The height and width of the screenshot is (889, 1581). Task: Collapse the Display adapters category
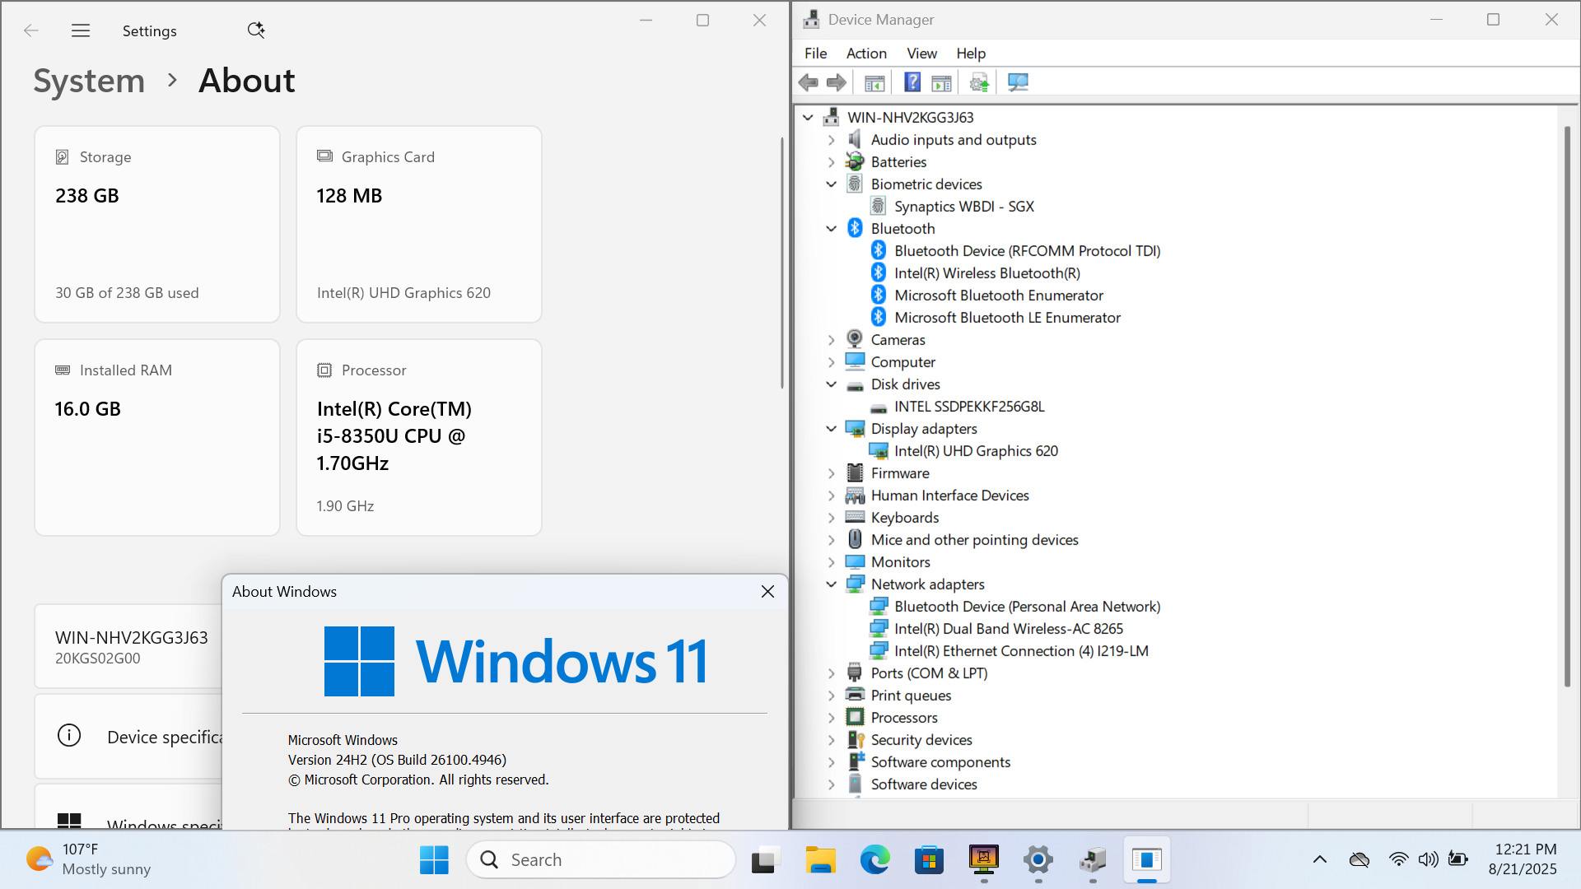pos(832,429)
